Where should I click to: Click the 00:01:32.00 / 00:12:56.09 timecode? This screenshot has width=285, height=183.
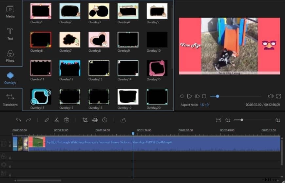click(x=263, y=105)
